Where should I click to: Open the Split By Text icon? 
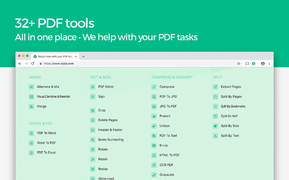215,136
